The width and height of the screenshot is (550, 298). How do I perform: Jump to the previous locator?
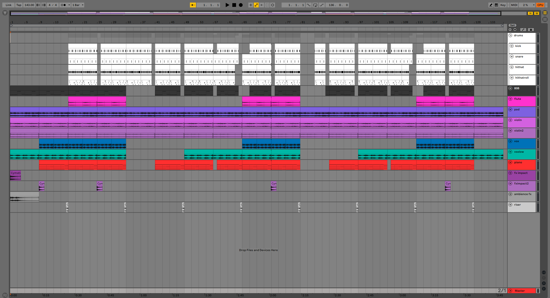click(510, 29)
